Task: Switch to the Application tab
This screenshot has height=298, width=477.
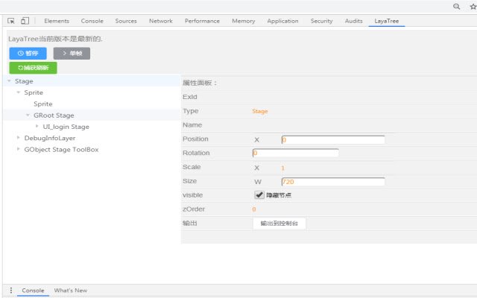Action: (x=282, y=21)
